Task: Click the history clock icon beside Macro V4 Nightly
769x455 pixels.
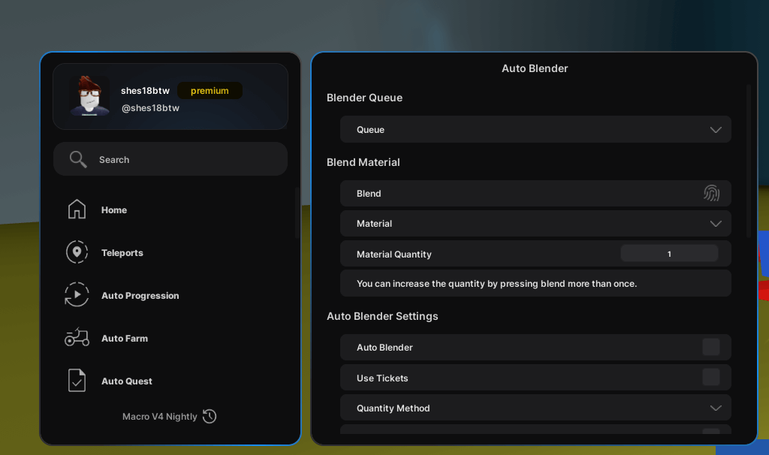Action: point(210,416)
